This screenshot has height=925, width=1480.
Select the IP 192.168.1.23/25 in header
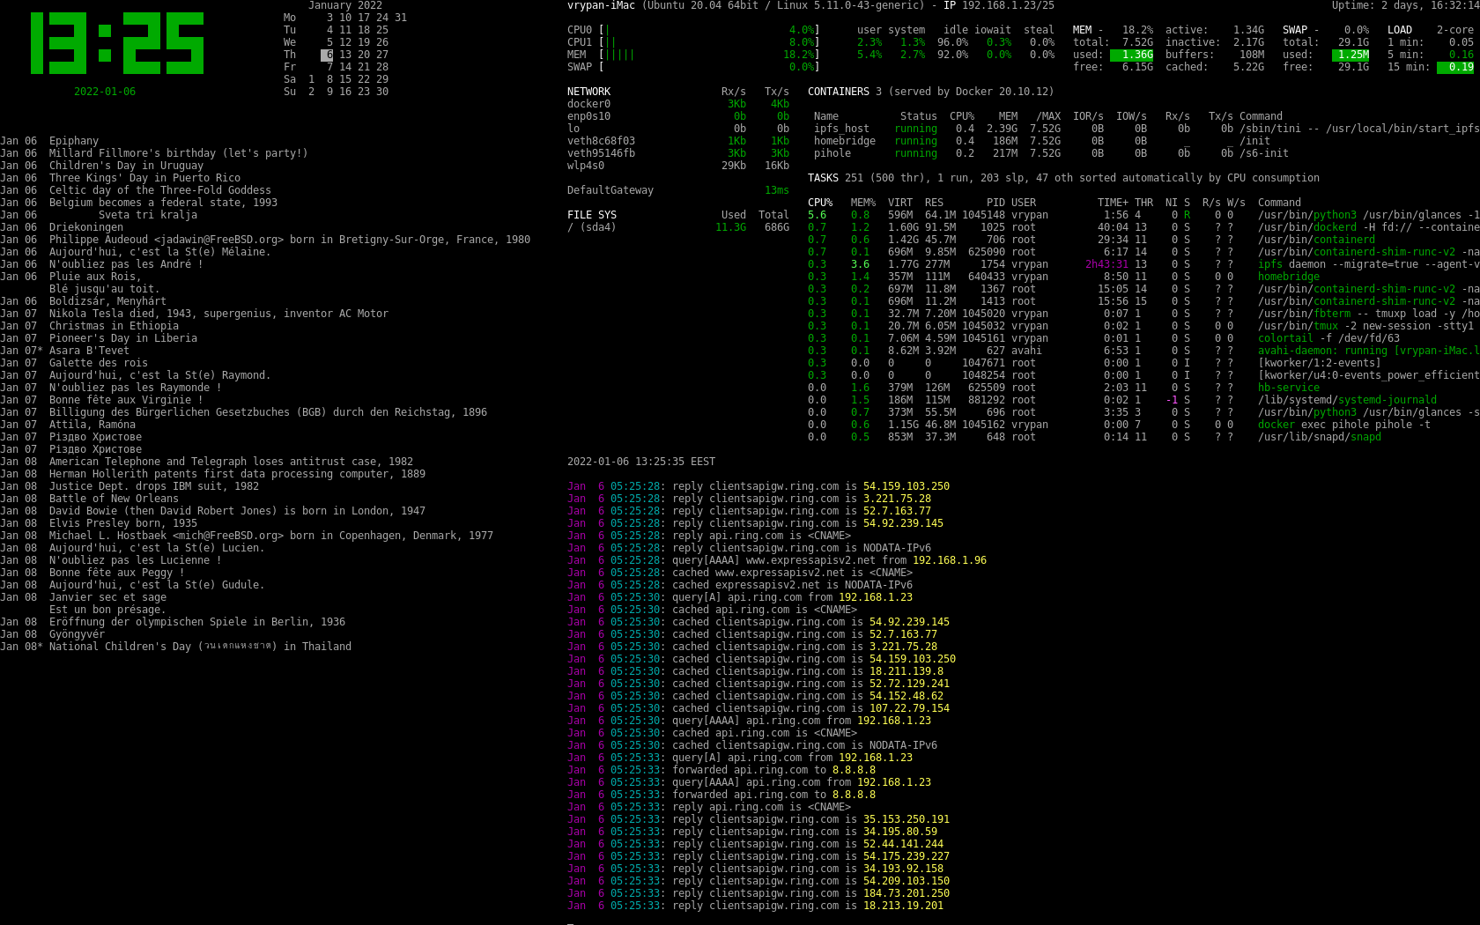point(999,5)
